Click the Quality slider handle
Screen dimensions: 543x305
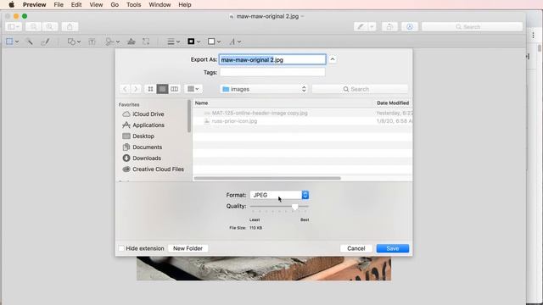pos(294,207)
